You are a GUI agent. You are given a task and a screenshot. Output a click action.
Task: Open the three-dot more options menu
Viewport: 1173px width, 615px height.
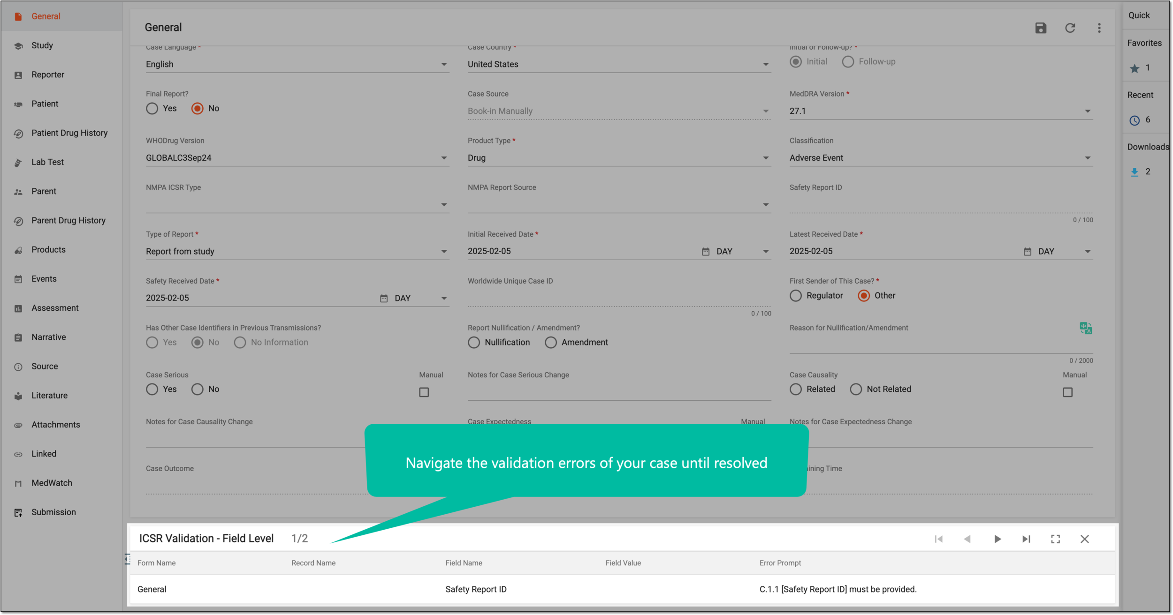tap(1099, 28)
